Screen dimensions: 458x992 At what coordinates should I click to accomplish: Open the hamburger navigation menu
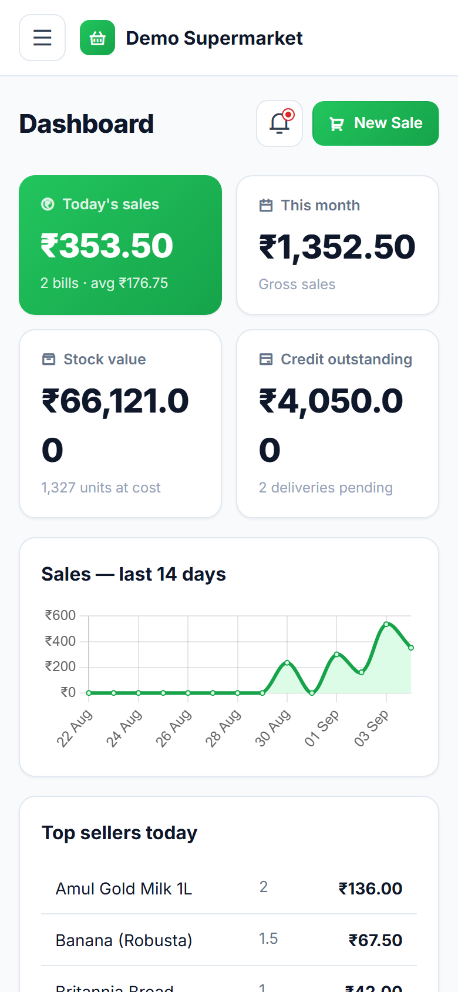point(42,38)
